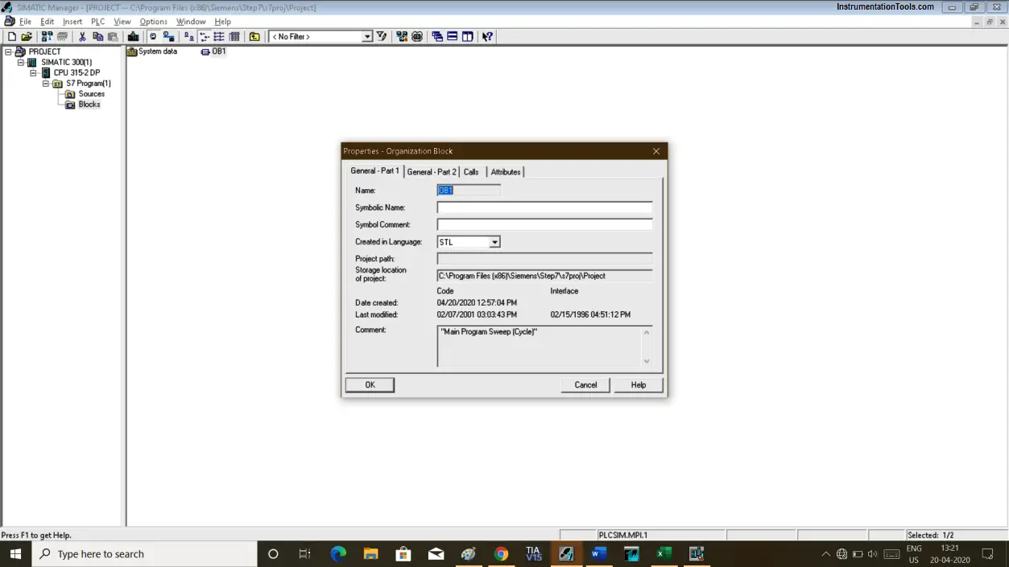This screenshot has width=1009, height=567.
Task: Click the Symbolic Name input field
Action: (544, 207)
